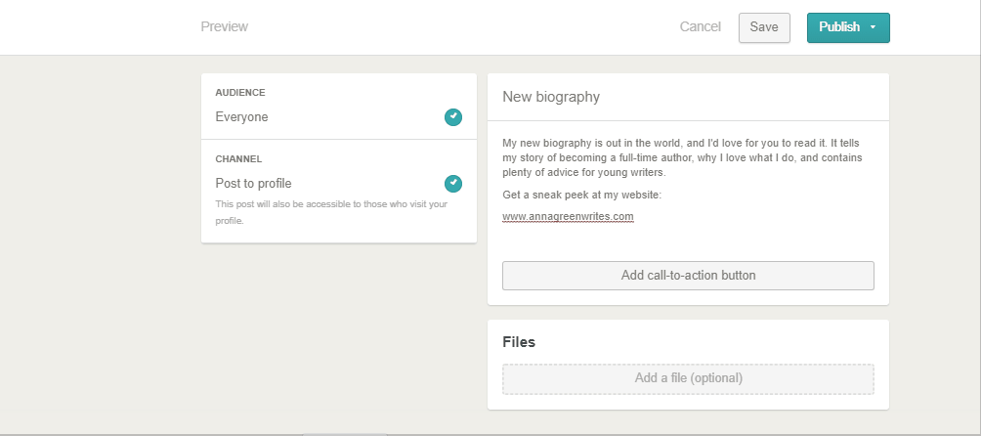Click the Files section heading
Image resolution: width=981 pixels, height=436 pixels.
(x=519, y=342)
